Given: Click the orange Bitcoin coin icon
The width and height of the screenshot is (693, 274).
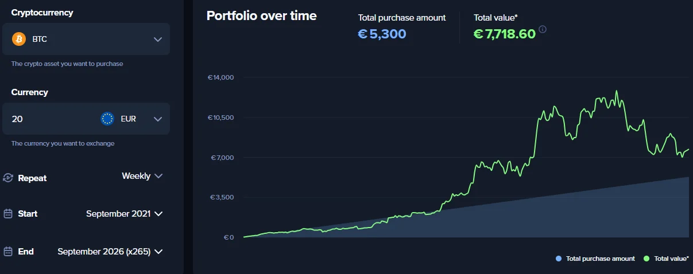Looking at the screenshot, I should pyautogui.click(x=19, y=39).
